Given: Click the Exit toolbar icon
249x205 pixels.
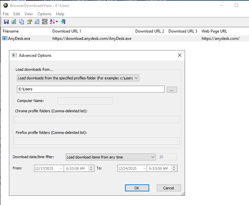Looking at the screenshot, I should (63, 22).
